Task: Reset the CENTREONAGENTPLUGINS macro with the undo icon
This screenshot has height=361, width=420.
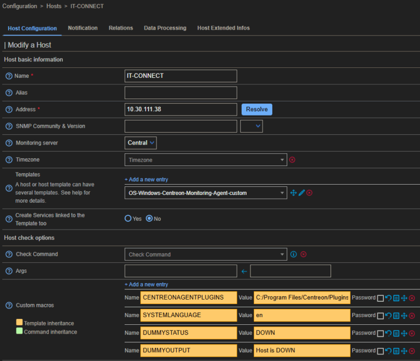Action: (388, 298)
